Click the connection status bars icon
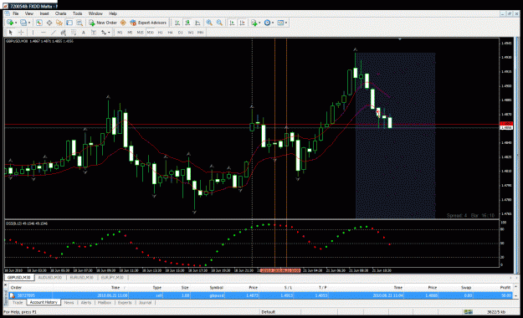The height and width of the screenshot is (318, 523). [x=468, y=312]
